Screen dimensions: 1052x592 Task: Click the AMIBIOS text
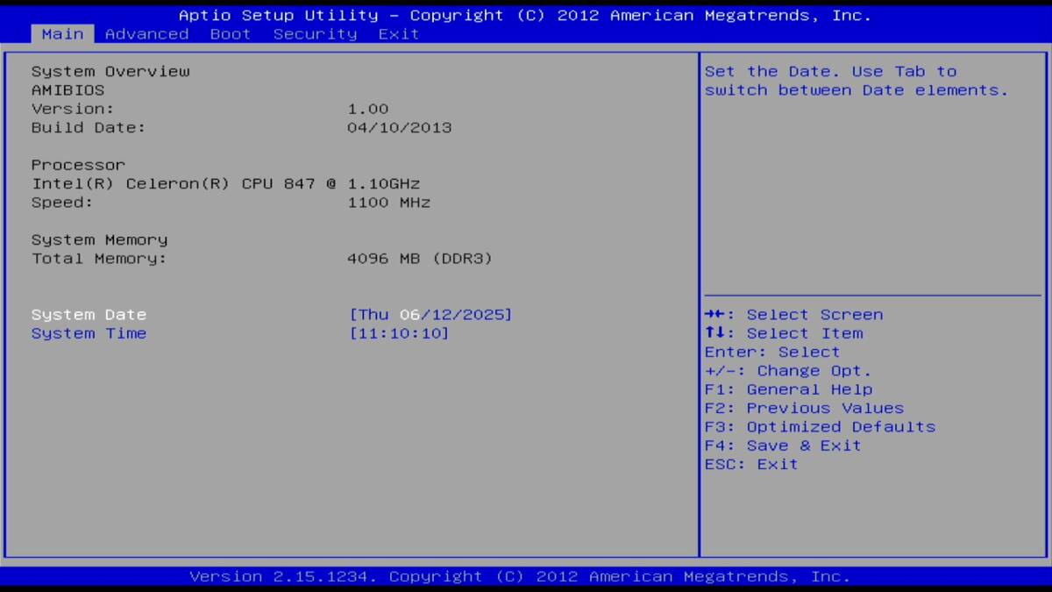[x=68, y=90]
